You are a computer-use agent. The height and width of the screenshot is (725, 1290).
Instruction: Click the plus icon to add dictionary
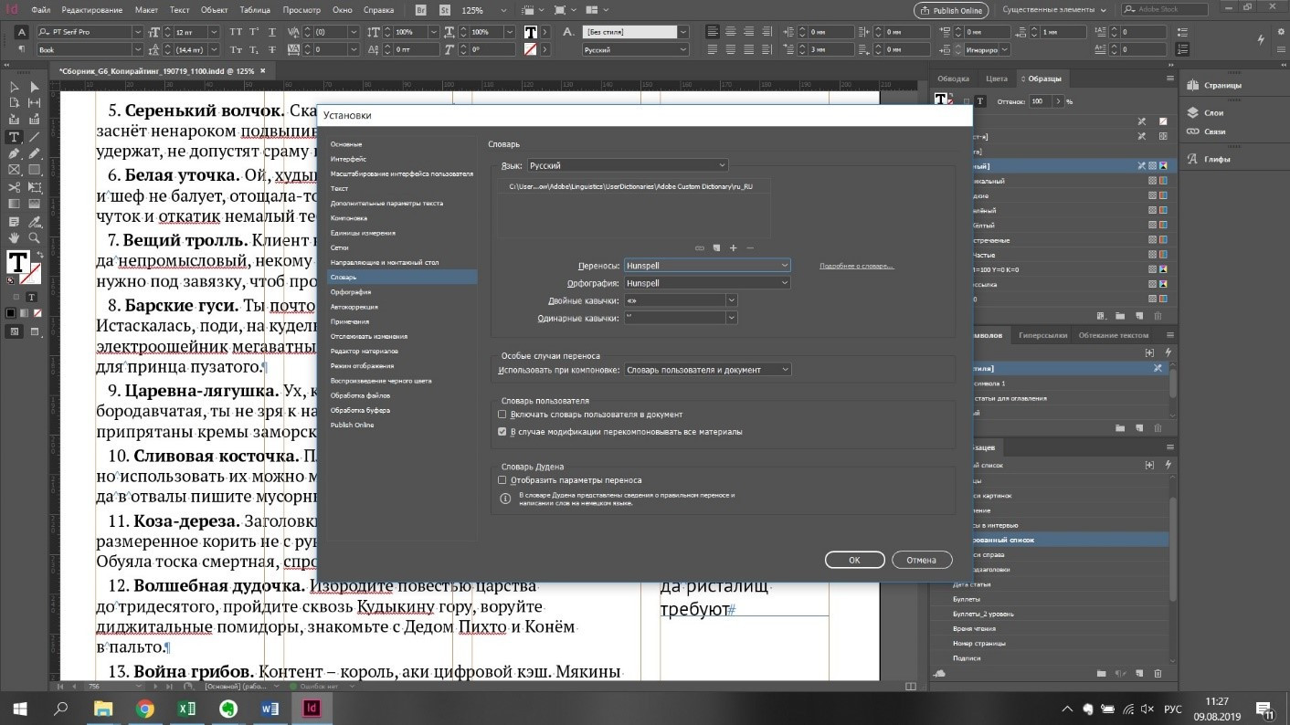(733, 248)
